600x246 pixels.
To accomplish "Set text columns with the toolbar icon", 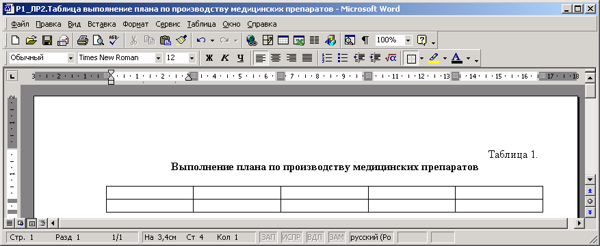I will 315,40.
